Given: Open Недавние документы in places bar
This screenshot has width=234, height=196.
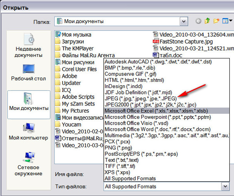Looking at the screenshot, I should pos(28,45).
